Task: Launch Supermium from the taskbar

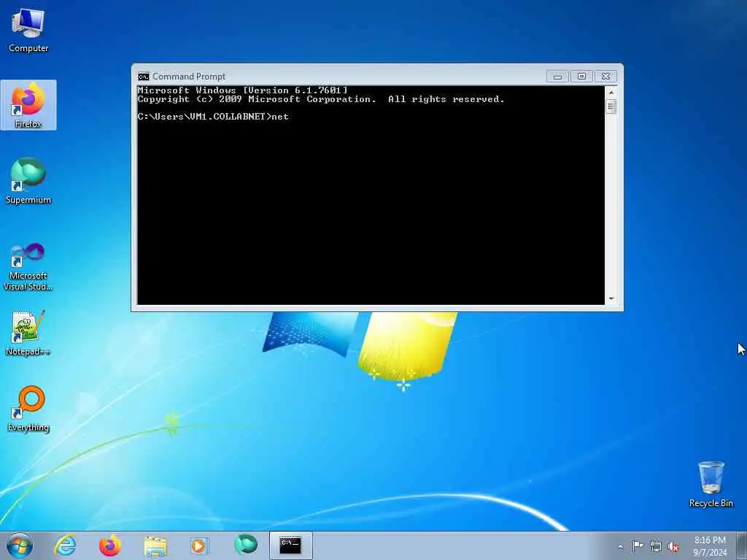Action: pyautogui.click(x=246, y=545)
